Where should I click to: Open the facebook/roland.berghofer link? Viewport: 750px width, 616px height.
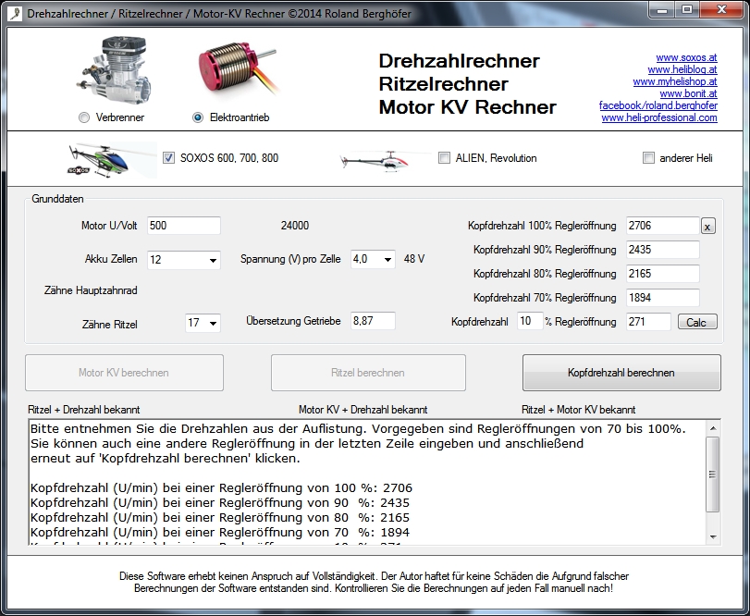click(658, 105)
